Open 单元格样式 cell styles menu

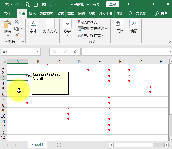point(91,35)
